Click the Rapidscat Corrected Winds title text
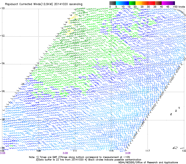The image size is (186, 164). coord(44,4)
